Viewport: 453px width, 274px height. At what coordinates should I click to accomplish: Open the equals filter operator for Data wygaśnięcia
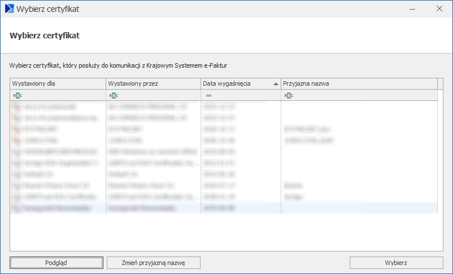coord(208,96)
